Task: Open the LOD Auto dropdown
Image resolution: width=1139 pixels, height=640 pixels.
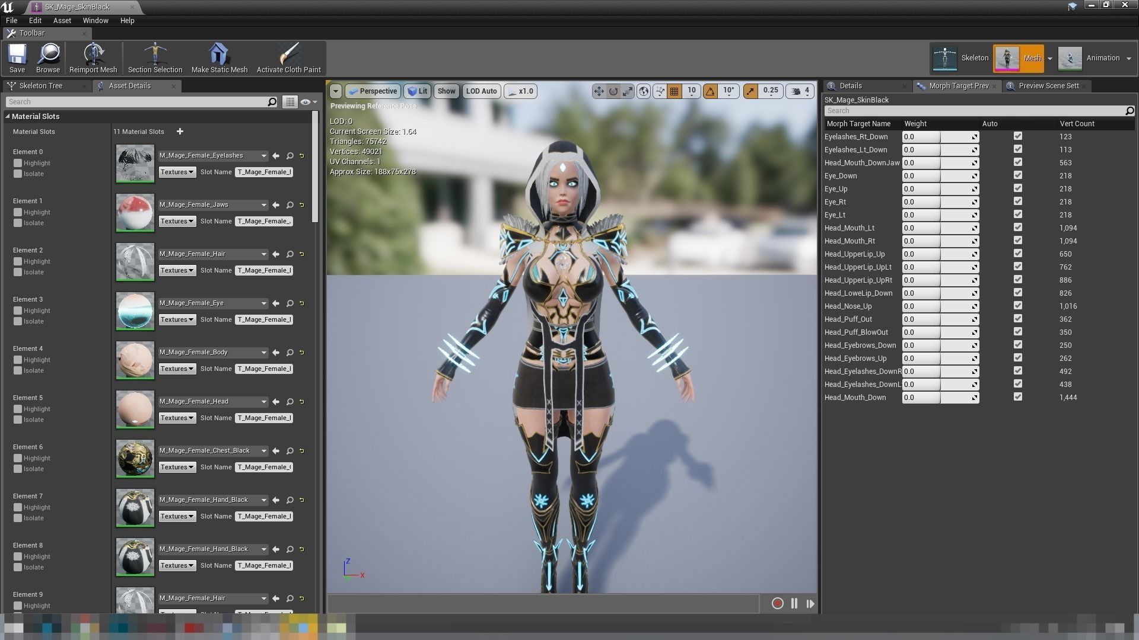Action: coord(481,91)
